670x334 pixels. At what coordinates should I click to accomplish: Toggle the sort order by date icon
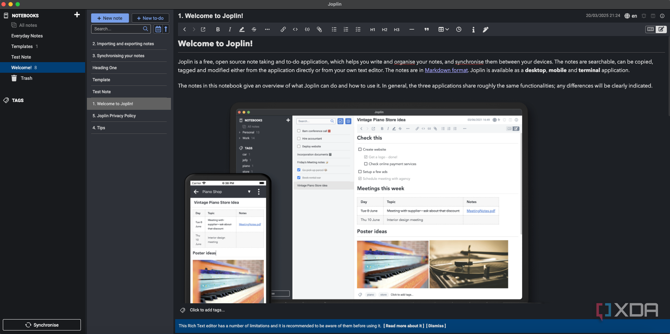click(x=158, y=29)
